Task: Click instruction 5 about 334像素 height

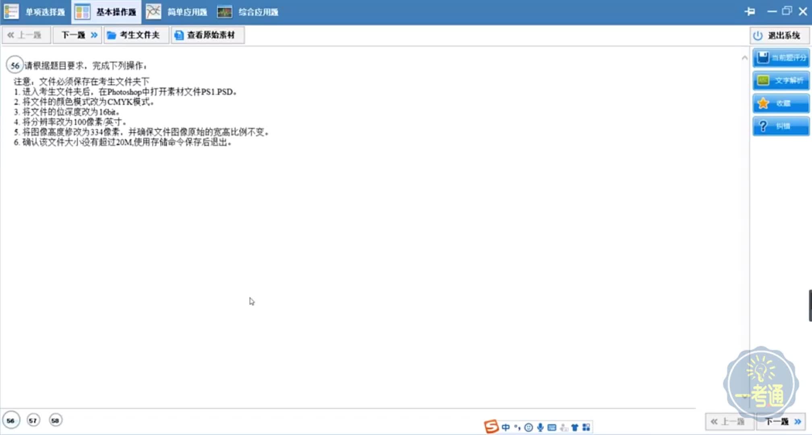Action: pos(141,132)
